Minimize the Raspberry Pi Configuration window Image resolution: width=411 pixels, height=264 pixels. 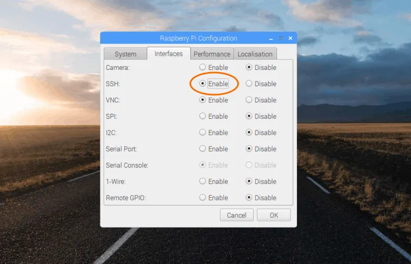271,38
